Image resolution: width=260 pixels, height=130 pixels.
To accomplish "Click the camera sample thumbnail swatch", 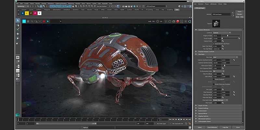I will pyautogui.click(x=216, y=23).
